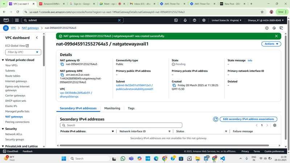The image size is (290, 163).
Task: Refresh the secondary IPv4 addresses table
Action: point(215,119)
